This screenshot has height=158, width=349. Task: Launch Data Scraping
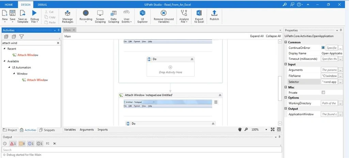113,16
